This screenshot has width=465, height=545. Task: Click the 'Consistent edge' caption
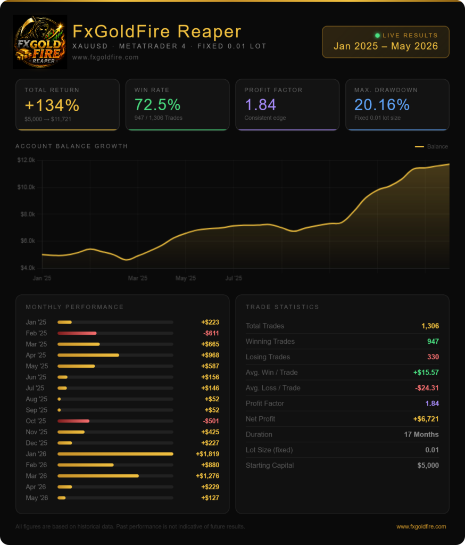(265, 118)
